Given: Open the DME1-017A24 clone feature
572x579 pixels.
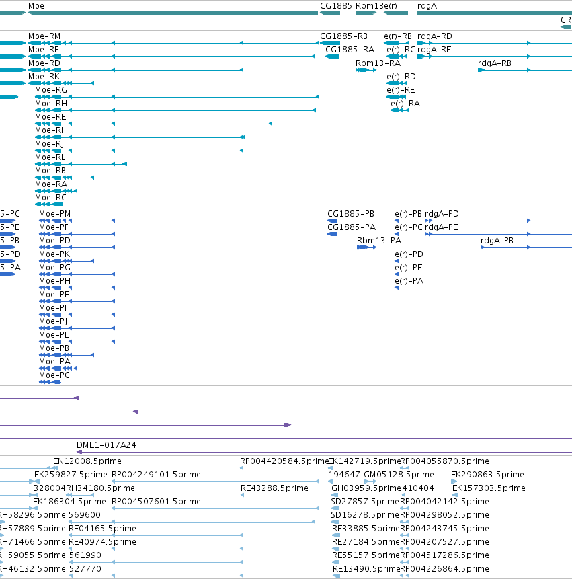Looking at the screenshot, I should 106,445.
